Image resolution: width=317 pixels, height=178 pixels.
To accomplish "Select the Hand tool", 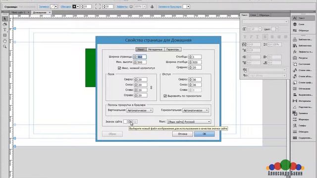I will click(x=5, y=41).
